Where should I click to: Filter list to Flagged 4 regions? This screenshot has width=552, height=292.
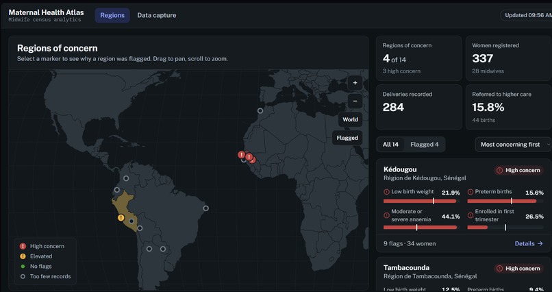tap(425, 145)
